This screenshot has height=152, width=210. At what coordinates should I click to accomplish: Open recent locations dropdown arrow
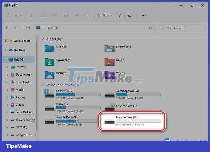tap(22, 28)
